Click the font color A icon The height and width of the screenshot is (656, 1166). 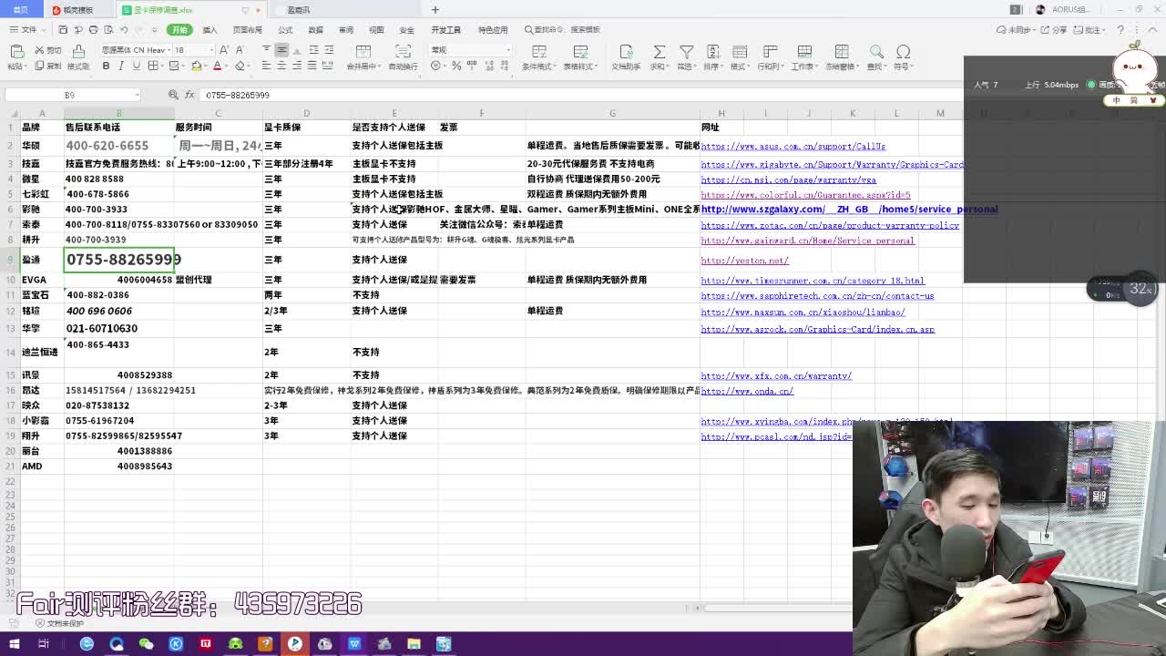(217, 66)
